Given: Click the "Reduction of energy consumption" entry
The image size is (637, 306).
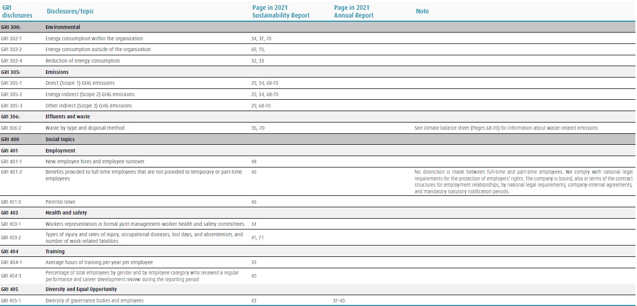Looking at the screenshot, I should 82,61.
